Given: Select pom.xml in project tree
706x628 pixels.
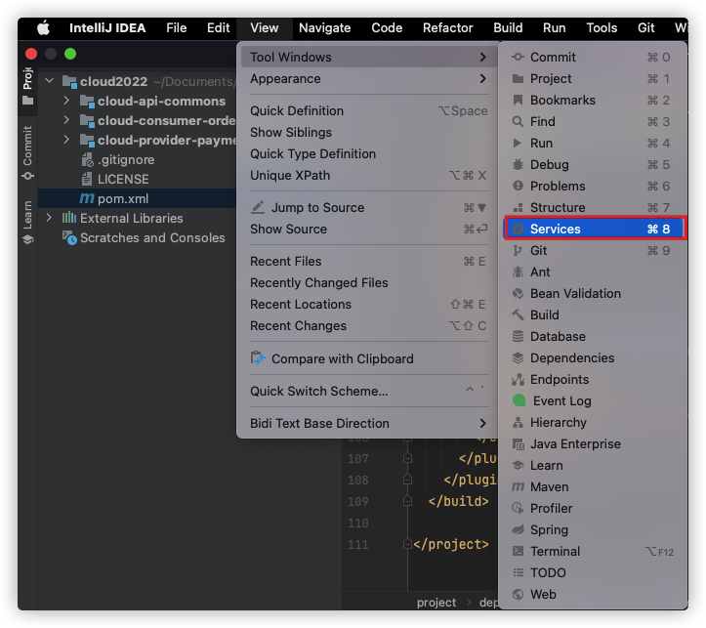Looking at the screenshot, I should pyautogui.click(x=138, y=198).
